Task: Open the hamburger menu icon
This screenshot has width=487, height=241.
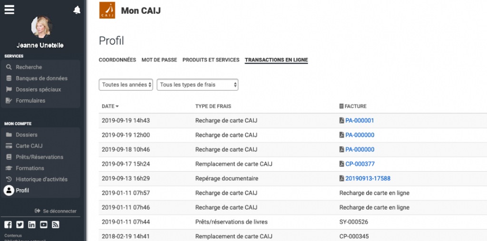Action: pos(10,10)
